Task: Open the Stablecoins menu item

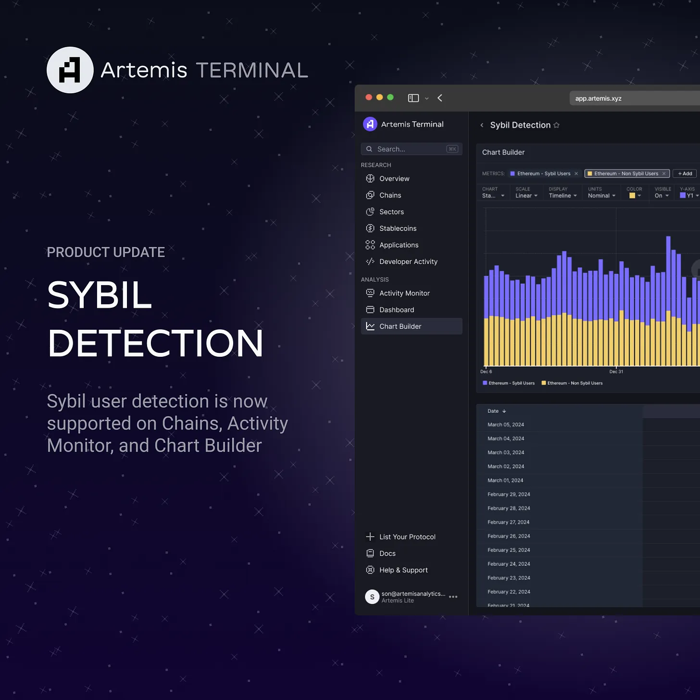Action: click(398, 228)
